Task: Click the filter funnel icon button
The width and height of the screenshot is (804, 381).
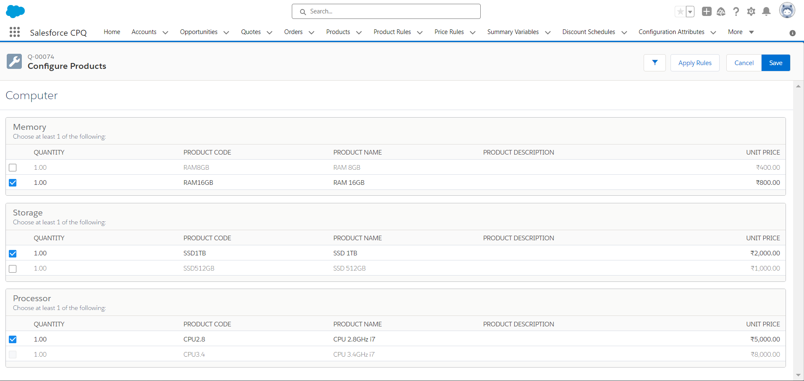Action: tap(655, 63)
